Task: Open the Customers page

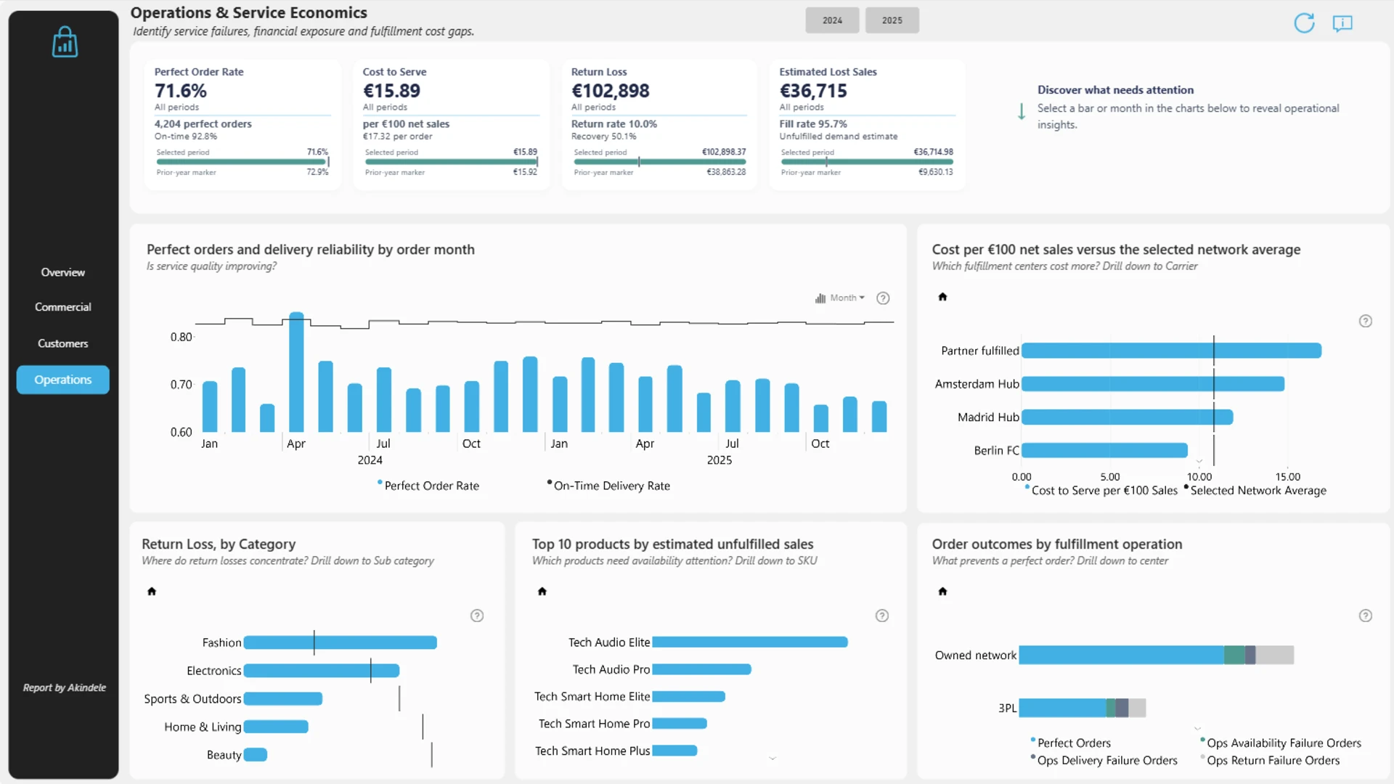Action: (63, 343)
